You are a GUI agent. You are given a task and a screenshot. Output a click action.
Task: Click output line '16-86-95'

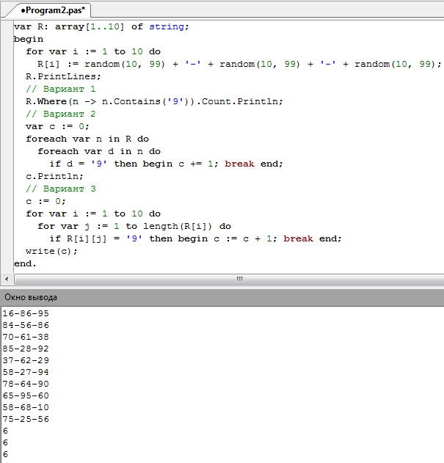pos(26,313)
